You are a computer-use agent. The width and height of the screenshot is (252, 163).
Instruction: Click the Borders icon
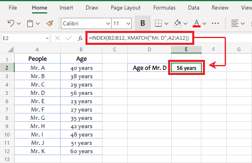click(158, 23)
